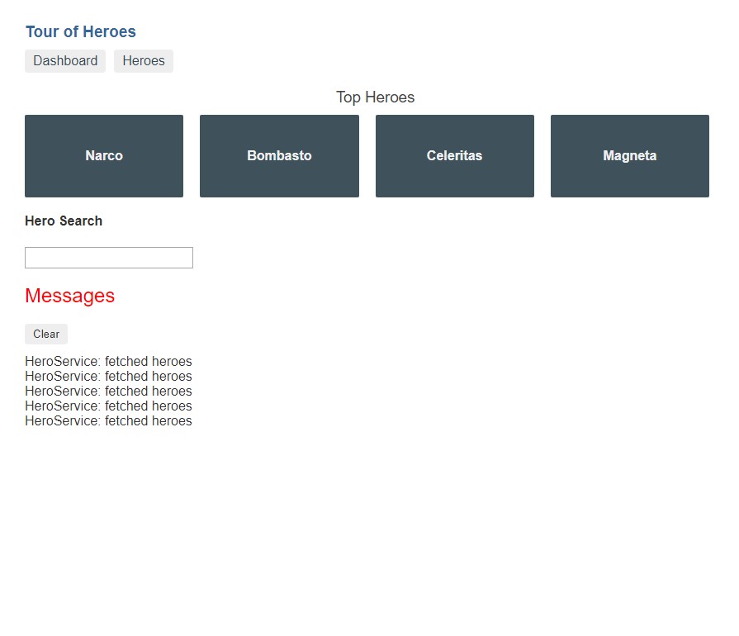Select the Narco dashboard tile
Screen dimensions: 739x636
[103, 155]
